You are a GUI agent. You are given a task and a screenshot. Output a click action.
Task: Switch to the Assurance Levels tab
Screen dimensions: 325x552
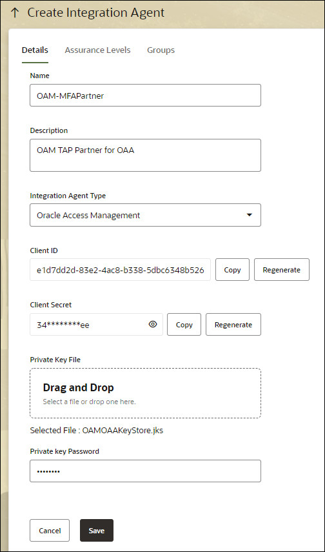[x=97, y=50]
